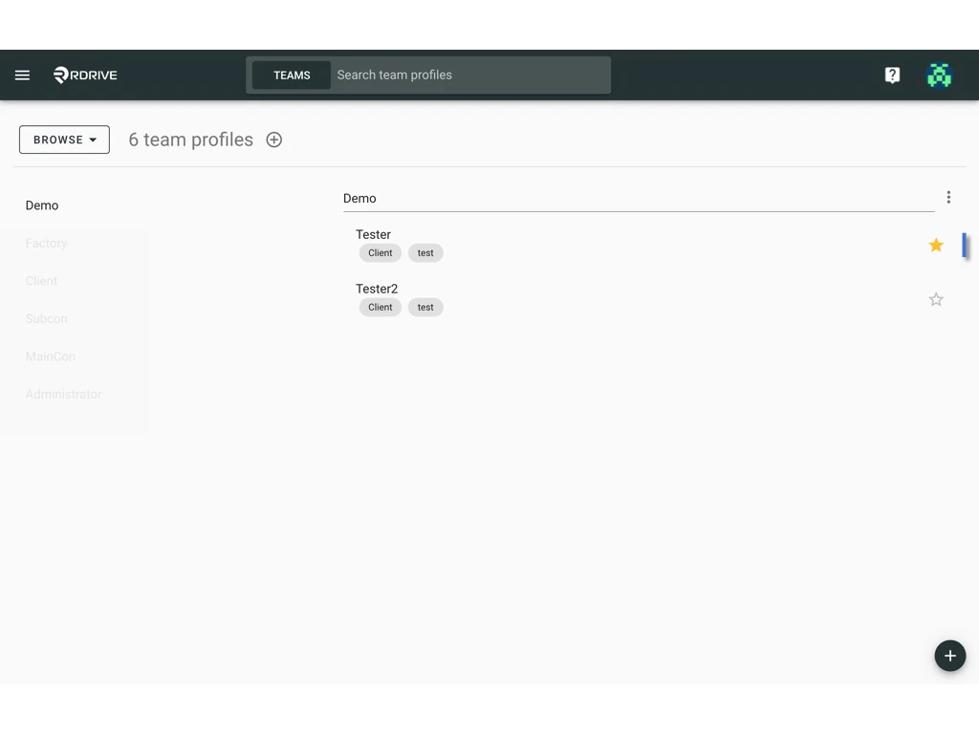The width and height of the screenshot is (979, 734).
Task: Open the Tester2 team profile
Action: click(x=377, y=289)
